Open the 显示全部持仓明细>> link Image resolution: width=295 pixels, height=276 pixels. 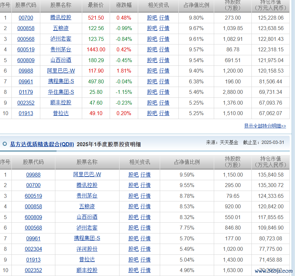(x=265, y=126)
